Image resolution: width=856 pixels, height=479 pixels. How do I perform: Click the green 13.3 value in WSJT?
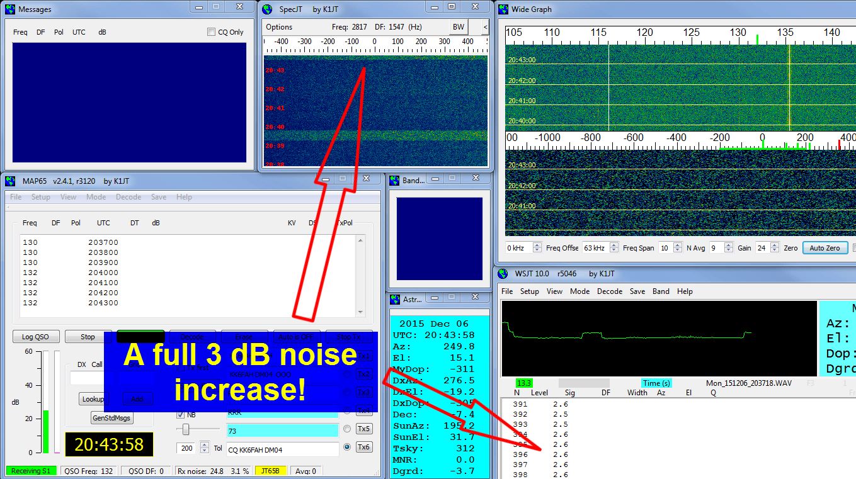click(524, 383)
